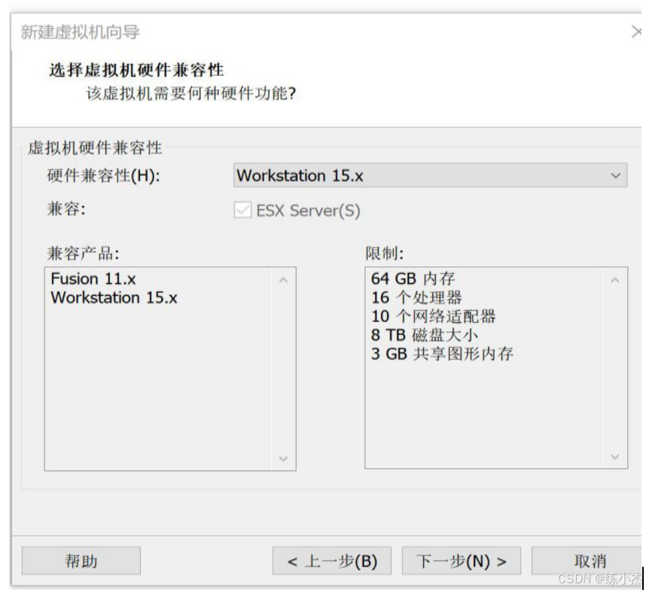Select Fusion 11.x in 兼容产品 list
Image resolution: width=646 pixels, height=590 pixels.
click(93, 278)
